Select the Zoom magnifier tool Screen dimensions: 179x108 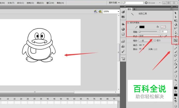pos(176,80)
